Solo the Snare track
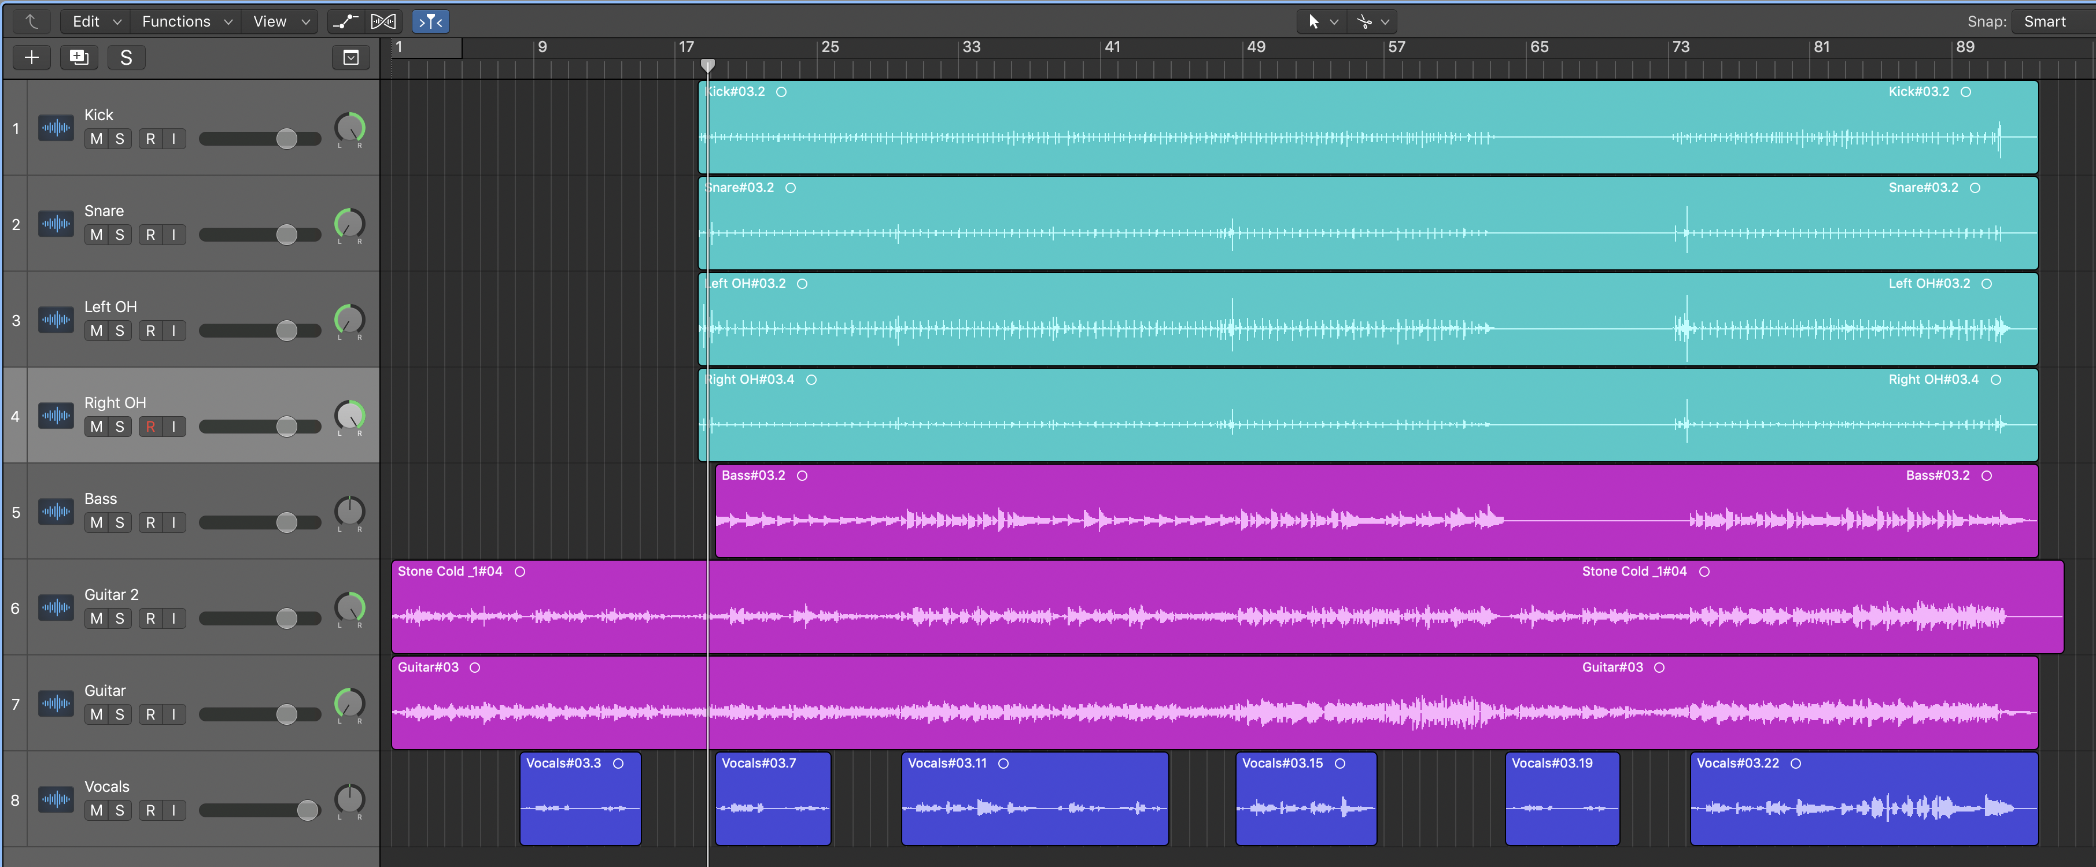Viewport: 2096px width, 867px height. (x=120, y=235)
